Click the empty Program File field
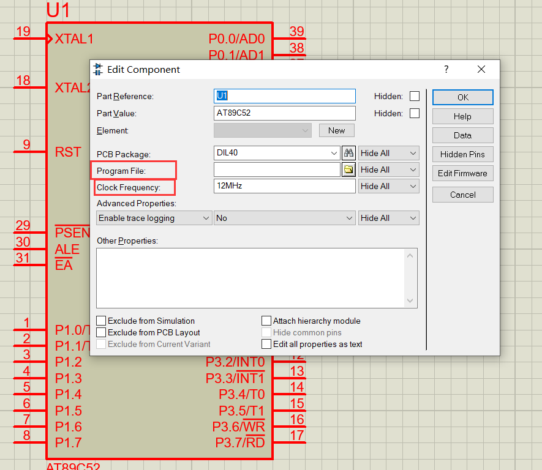Image resolution: width=542 pixels, height=470 pixels. point(277,170)
